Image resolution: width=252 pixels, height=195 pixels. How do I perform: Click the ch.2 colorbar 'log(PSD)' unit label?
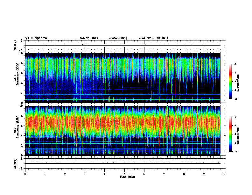pyautogui.click(x=238, y=135)
